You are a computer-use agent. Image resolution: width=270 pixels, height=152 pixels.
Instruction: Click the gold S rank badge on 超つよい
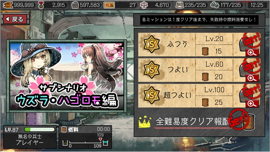[151, 95]
